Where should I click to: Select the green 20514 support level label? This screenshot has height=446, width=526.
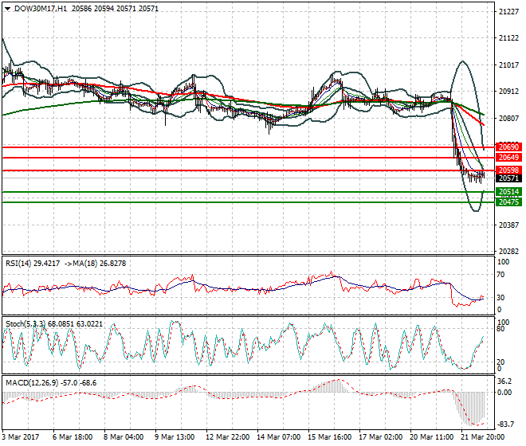[508, 192]
